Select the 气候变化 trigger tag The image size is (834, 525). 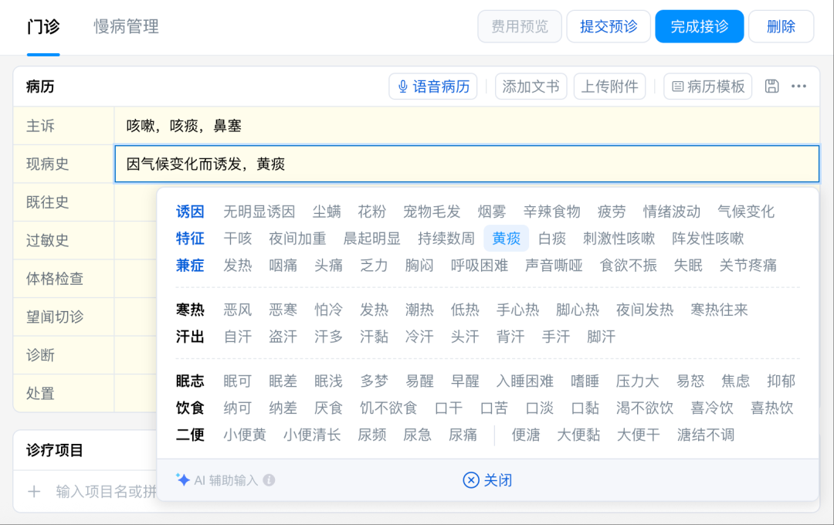coord(746,212)
